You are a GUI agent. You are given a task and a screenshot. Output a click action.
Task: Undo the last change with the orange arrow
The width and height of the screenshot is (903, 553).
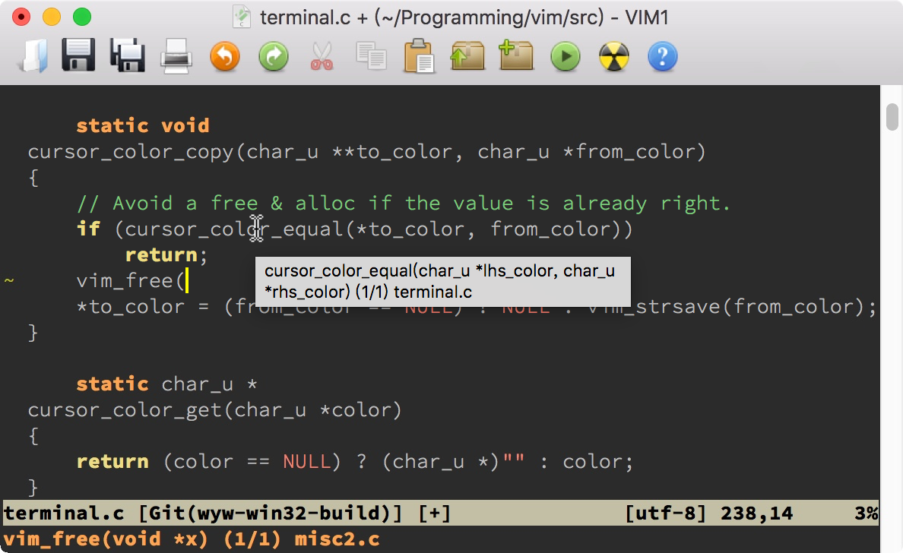pyautogui.click(x=224, y=56)
